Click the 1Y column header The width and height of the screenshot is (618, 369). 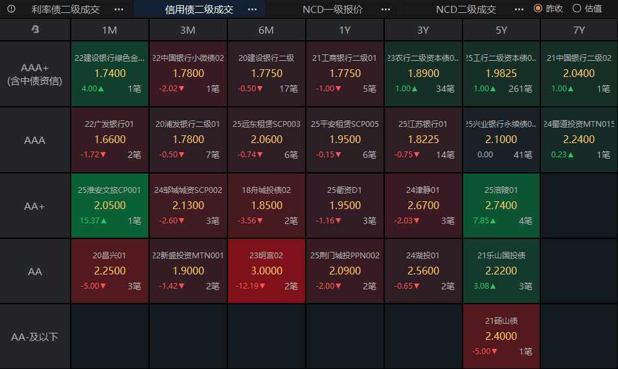[x=345, y=30]
